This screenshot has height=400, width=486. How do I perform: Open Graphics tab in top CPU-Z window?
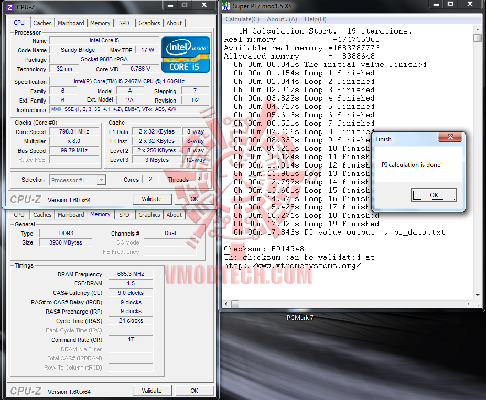(x=149, y=23)
